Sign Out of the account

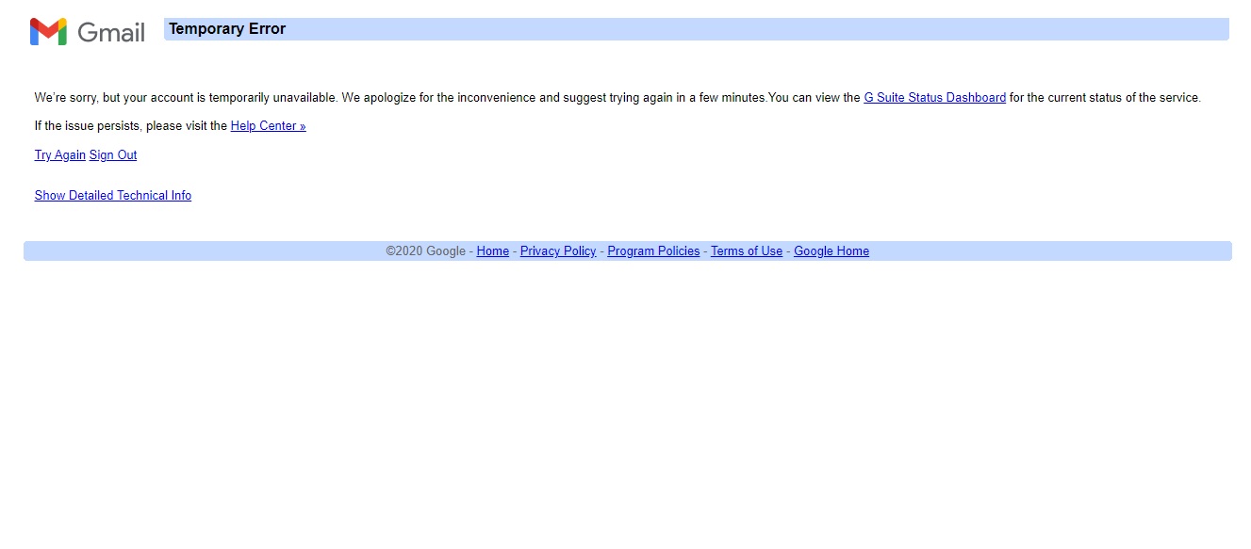[x=113, y=155]
